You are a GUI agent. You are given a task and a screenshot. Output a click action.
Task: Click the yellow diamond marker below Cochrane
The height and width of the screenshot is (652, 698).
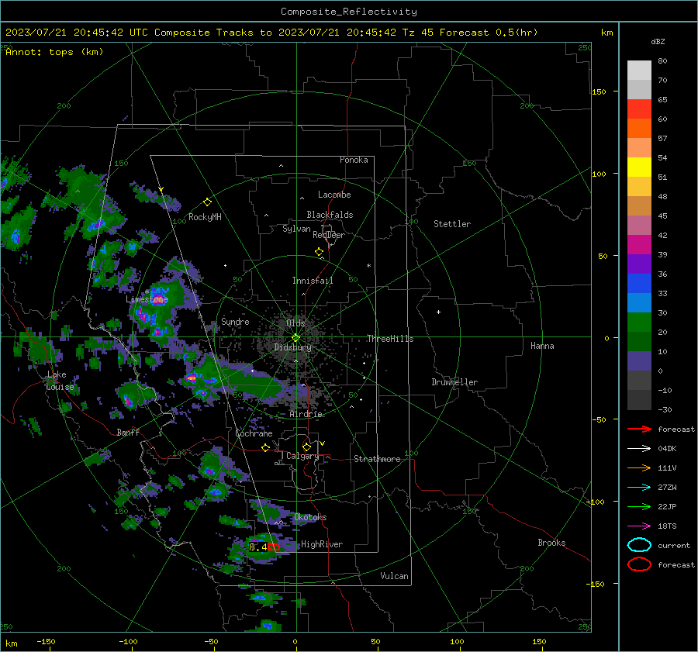(x=265, y=447)
